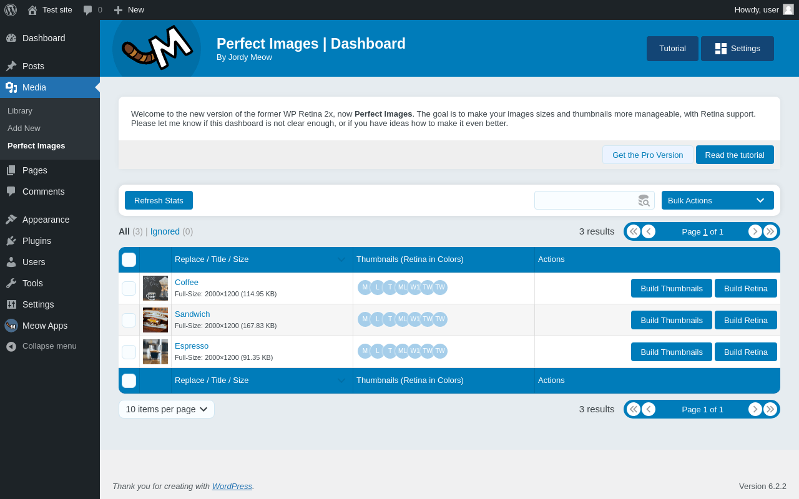Click first-page double arrow in top pagination
This screenshot has height=499, width=799.
(634, 231)
